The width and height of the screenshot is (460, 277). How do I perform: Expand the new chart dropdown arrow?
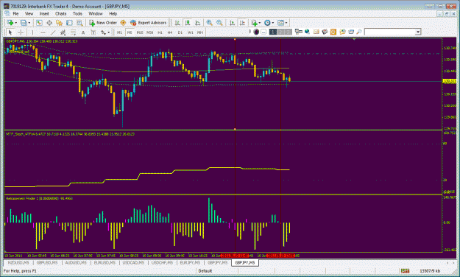pyautogui.click(x=16, y=23)
